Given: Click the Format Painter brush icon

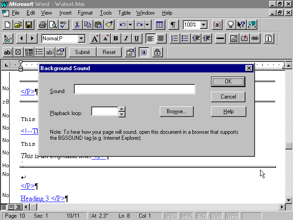Looking at the screenshot, I should click(109, 25).
